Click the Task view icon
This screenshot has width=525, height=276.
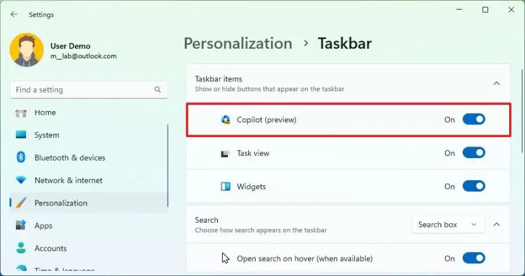pyautogui.click(x=225, y=154)
